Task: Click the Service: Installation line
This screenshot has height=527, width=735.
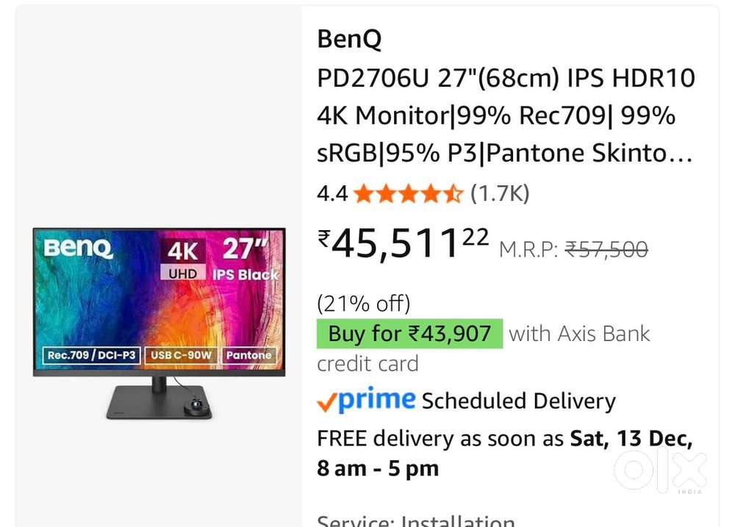Action: click(x=415, y=520)
